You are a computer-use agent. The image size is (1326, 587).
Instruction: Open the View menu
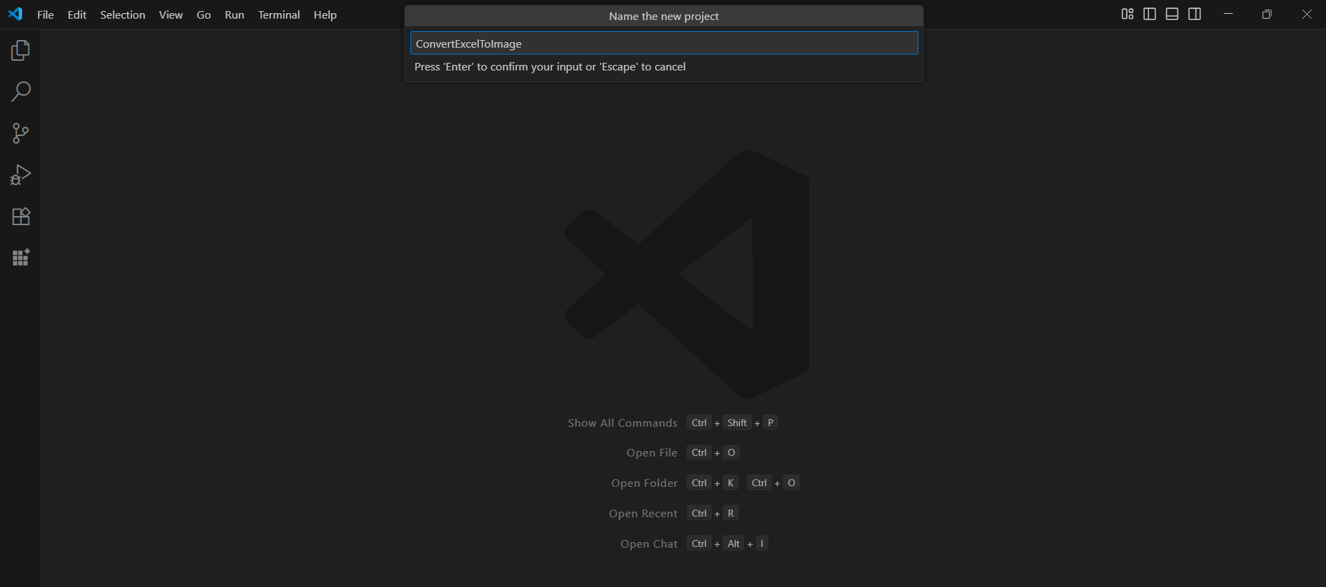coord(171,15)
